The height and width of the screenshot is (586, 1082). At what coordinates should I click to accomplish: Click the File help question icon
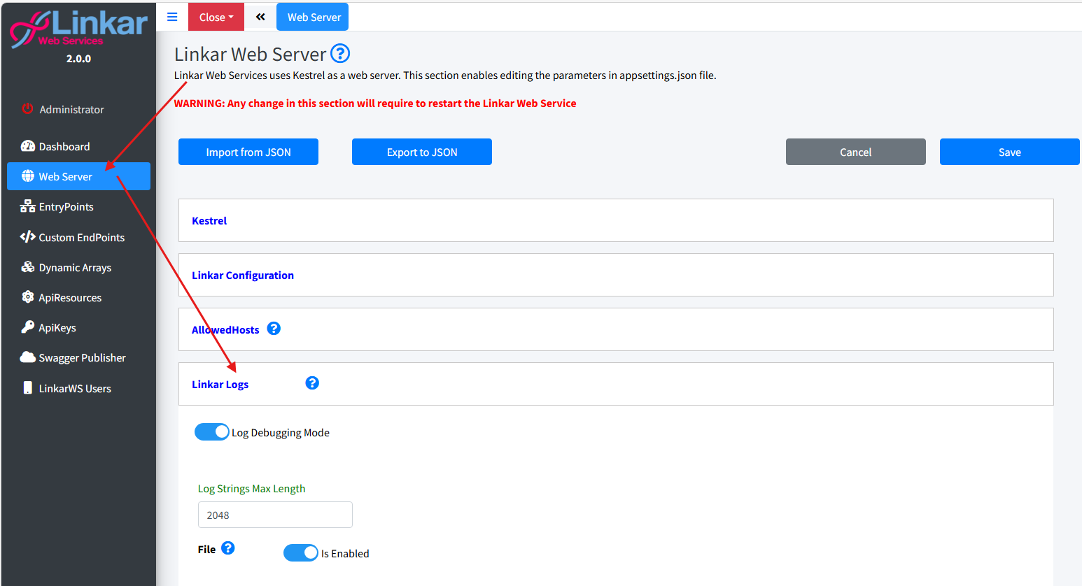(228, 548)
